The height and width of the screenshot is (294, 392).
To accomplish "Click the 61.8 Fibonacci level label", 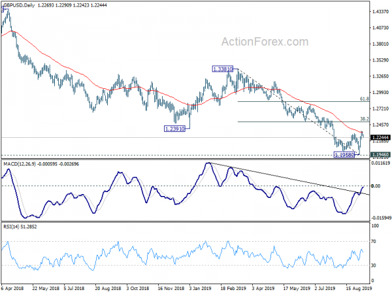I will click(365, 99).
